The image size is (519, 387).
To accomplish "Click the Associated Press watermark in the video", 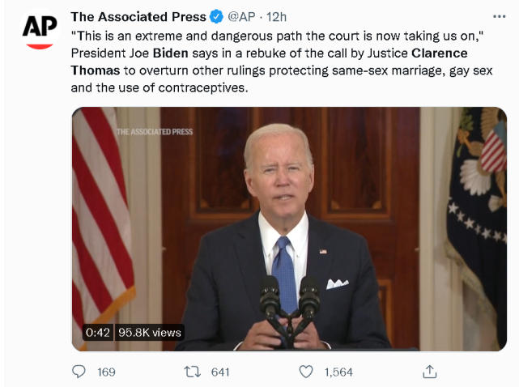I will (154, 131).
